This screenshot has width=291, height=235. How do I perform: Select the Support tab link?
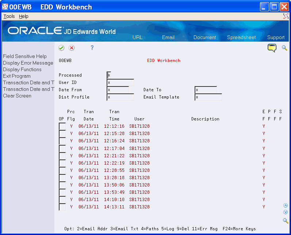276,37
